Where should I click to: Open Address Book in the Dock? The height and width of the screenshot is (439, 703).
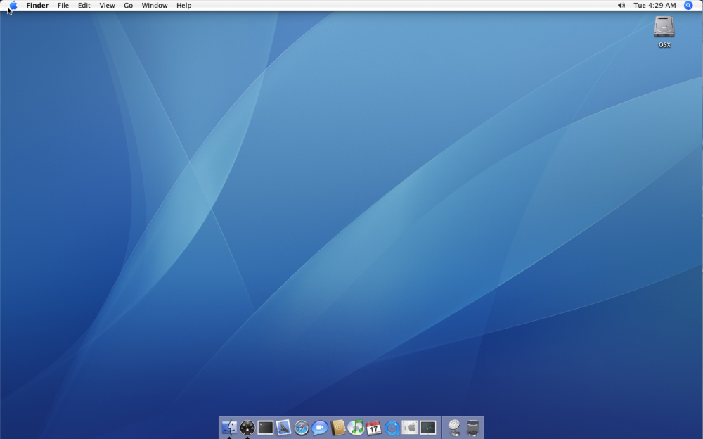click(x=338, y=428)
